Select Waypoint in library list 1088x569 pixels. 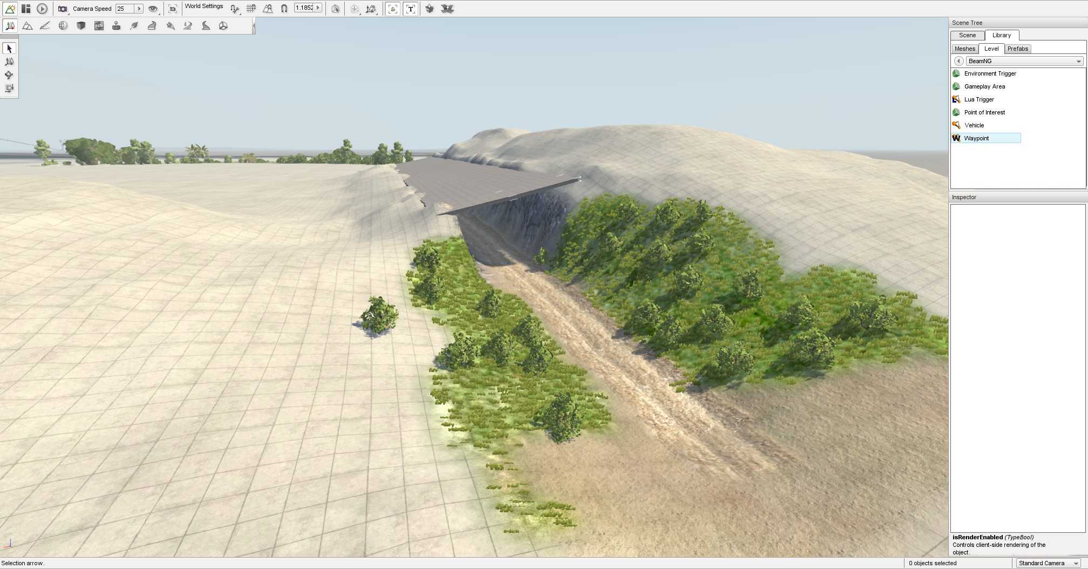tap(986, 138)
